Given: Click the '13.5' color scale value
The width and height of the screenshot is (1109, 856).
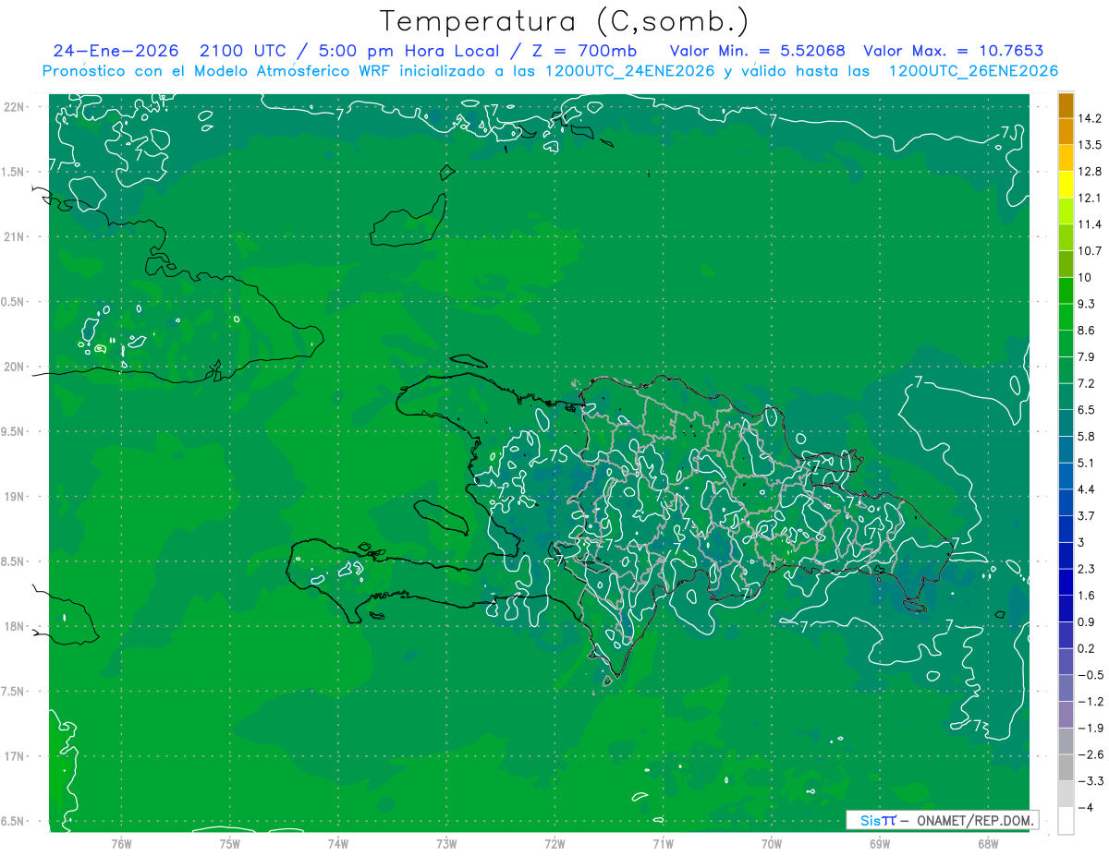Looking at the screenshot, I should [x=1091, y=145].
